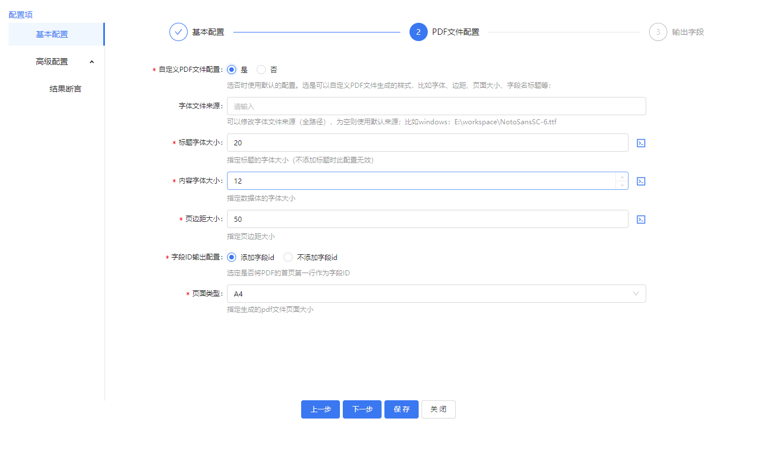Click the script icon next to 页边距大小

click(x=641, y=219)
